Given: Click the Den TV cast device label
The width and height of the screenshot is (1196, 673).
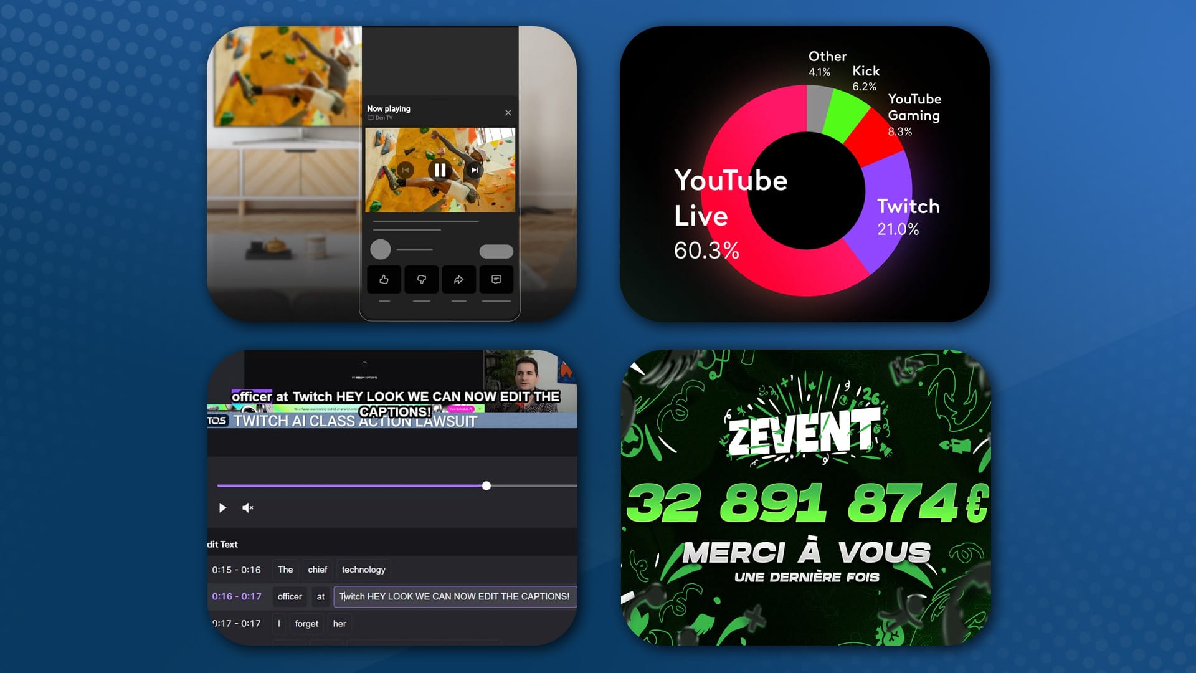Looking at the screenshot, I should (x=380, y=118).
